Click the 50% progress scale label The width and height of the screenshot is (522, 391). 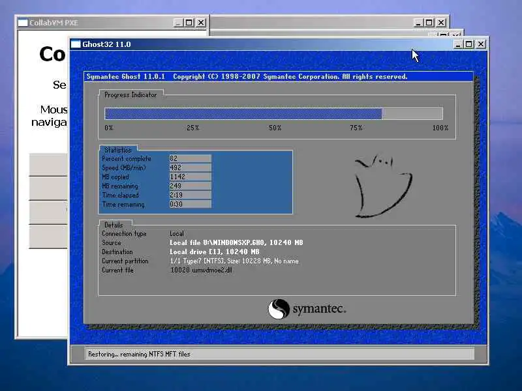275,128
